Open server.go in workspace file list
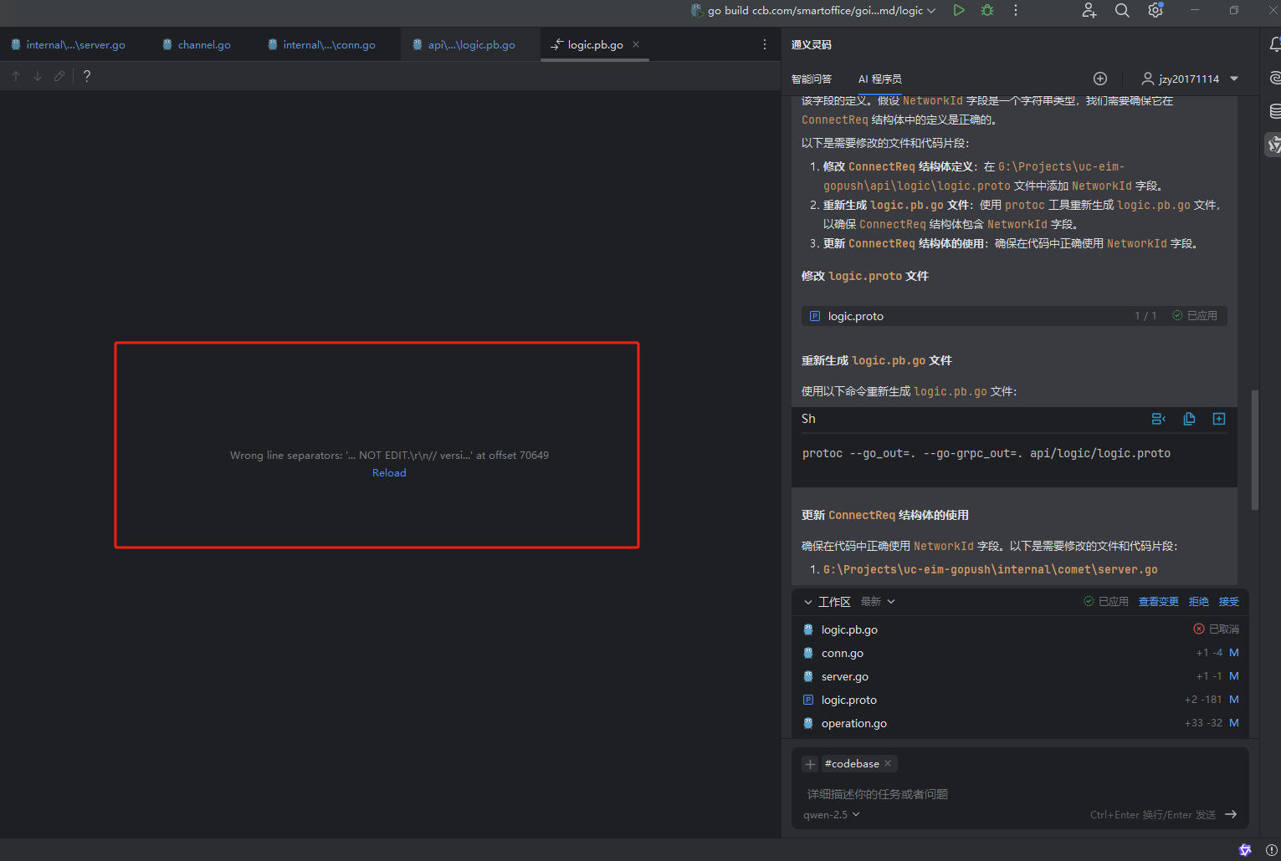The width and height of the screenshot is (1281, 861). (x=844, y=677)
